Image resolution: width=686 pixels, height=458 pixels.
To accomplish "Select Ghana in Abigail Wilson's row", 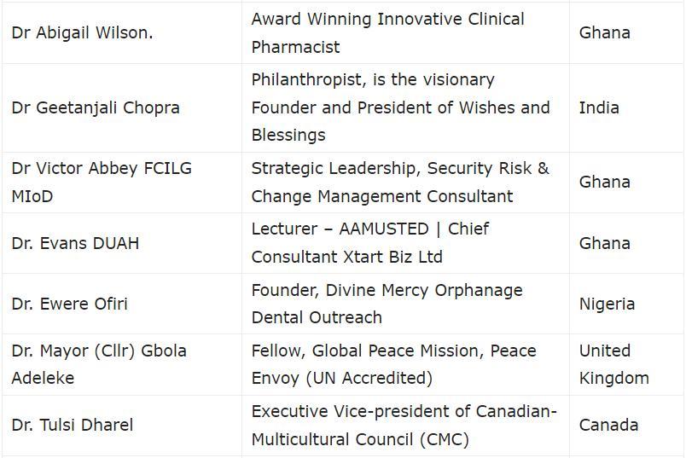I will pyautogui.click(x=605, y=32).
